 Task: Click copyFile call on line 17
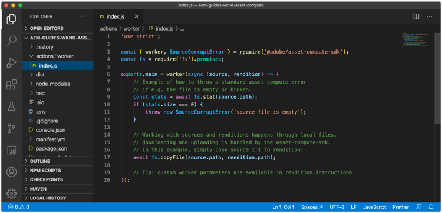pos(173,157)
